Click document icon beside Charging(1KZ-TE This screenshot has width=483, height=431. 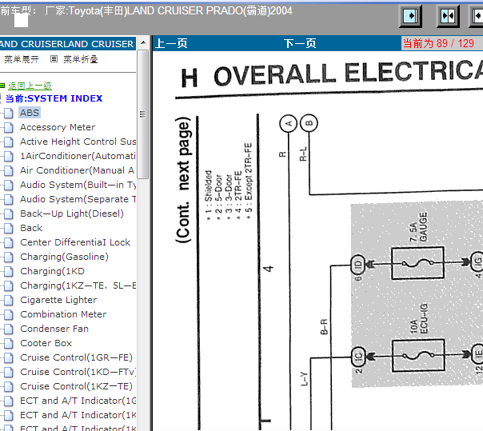tap(9, 286)
